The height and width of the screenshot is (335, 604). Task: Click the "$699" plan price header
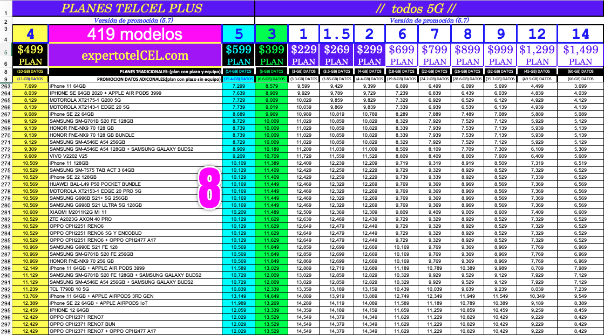(402, 50)
